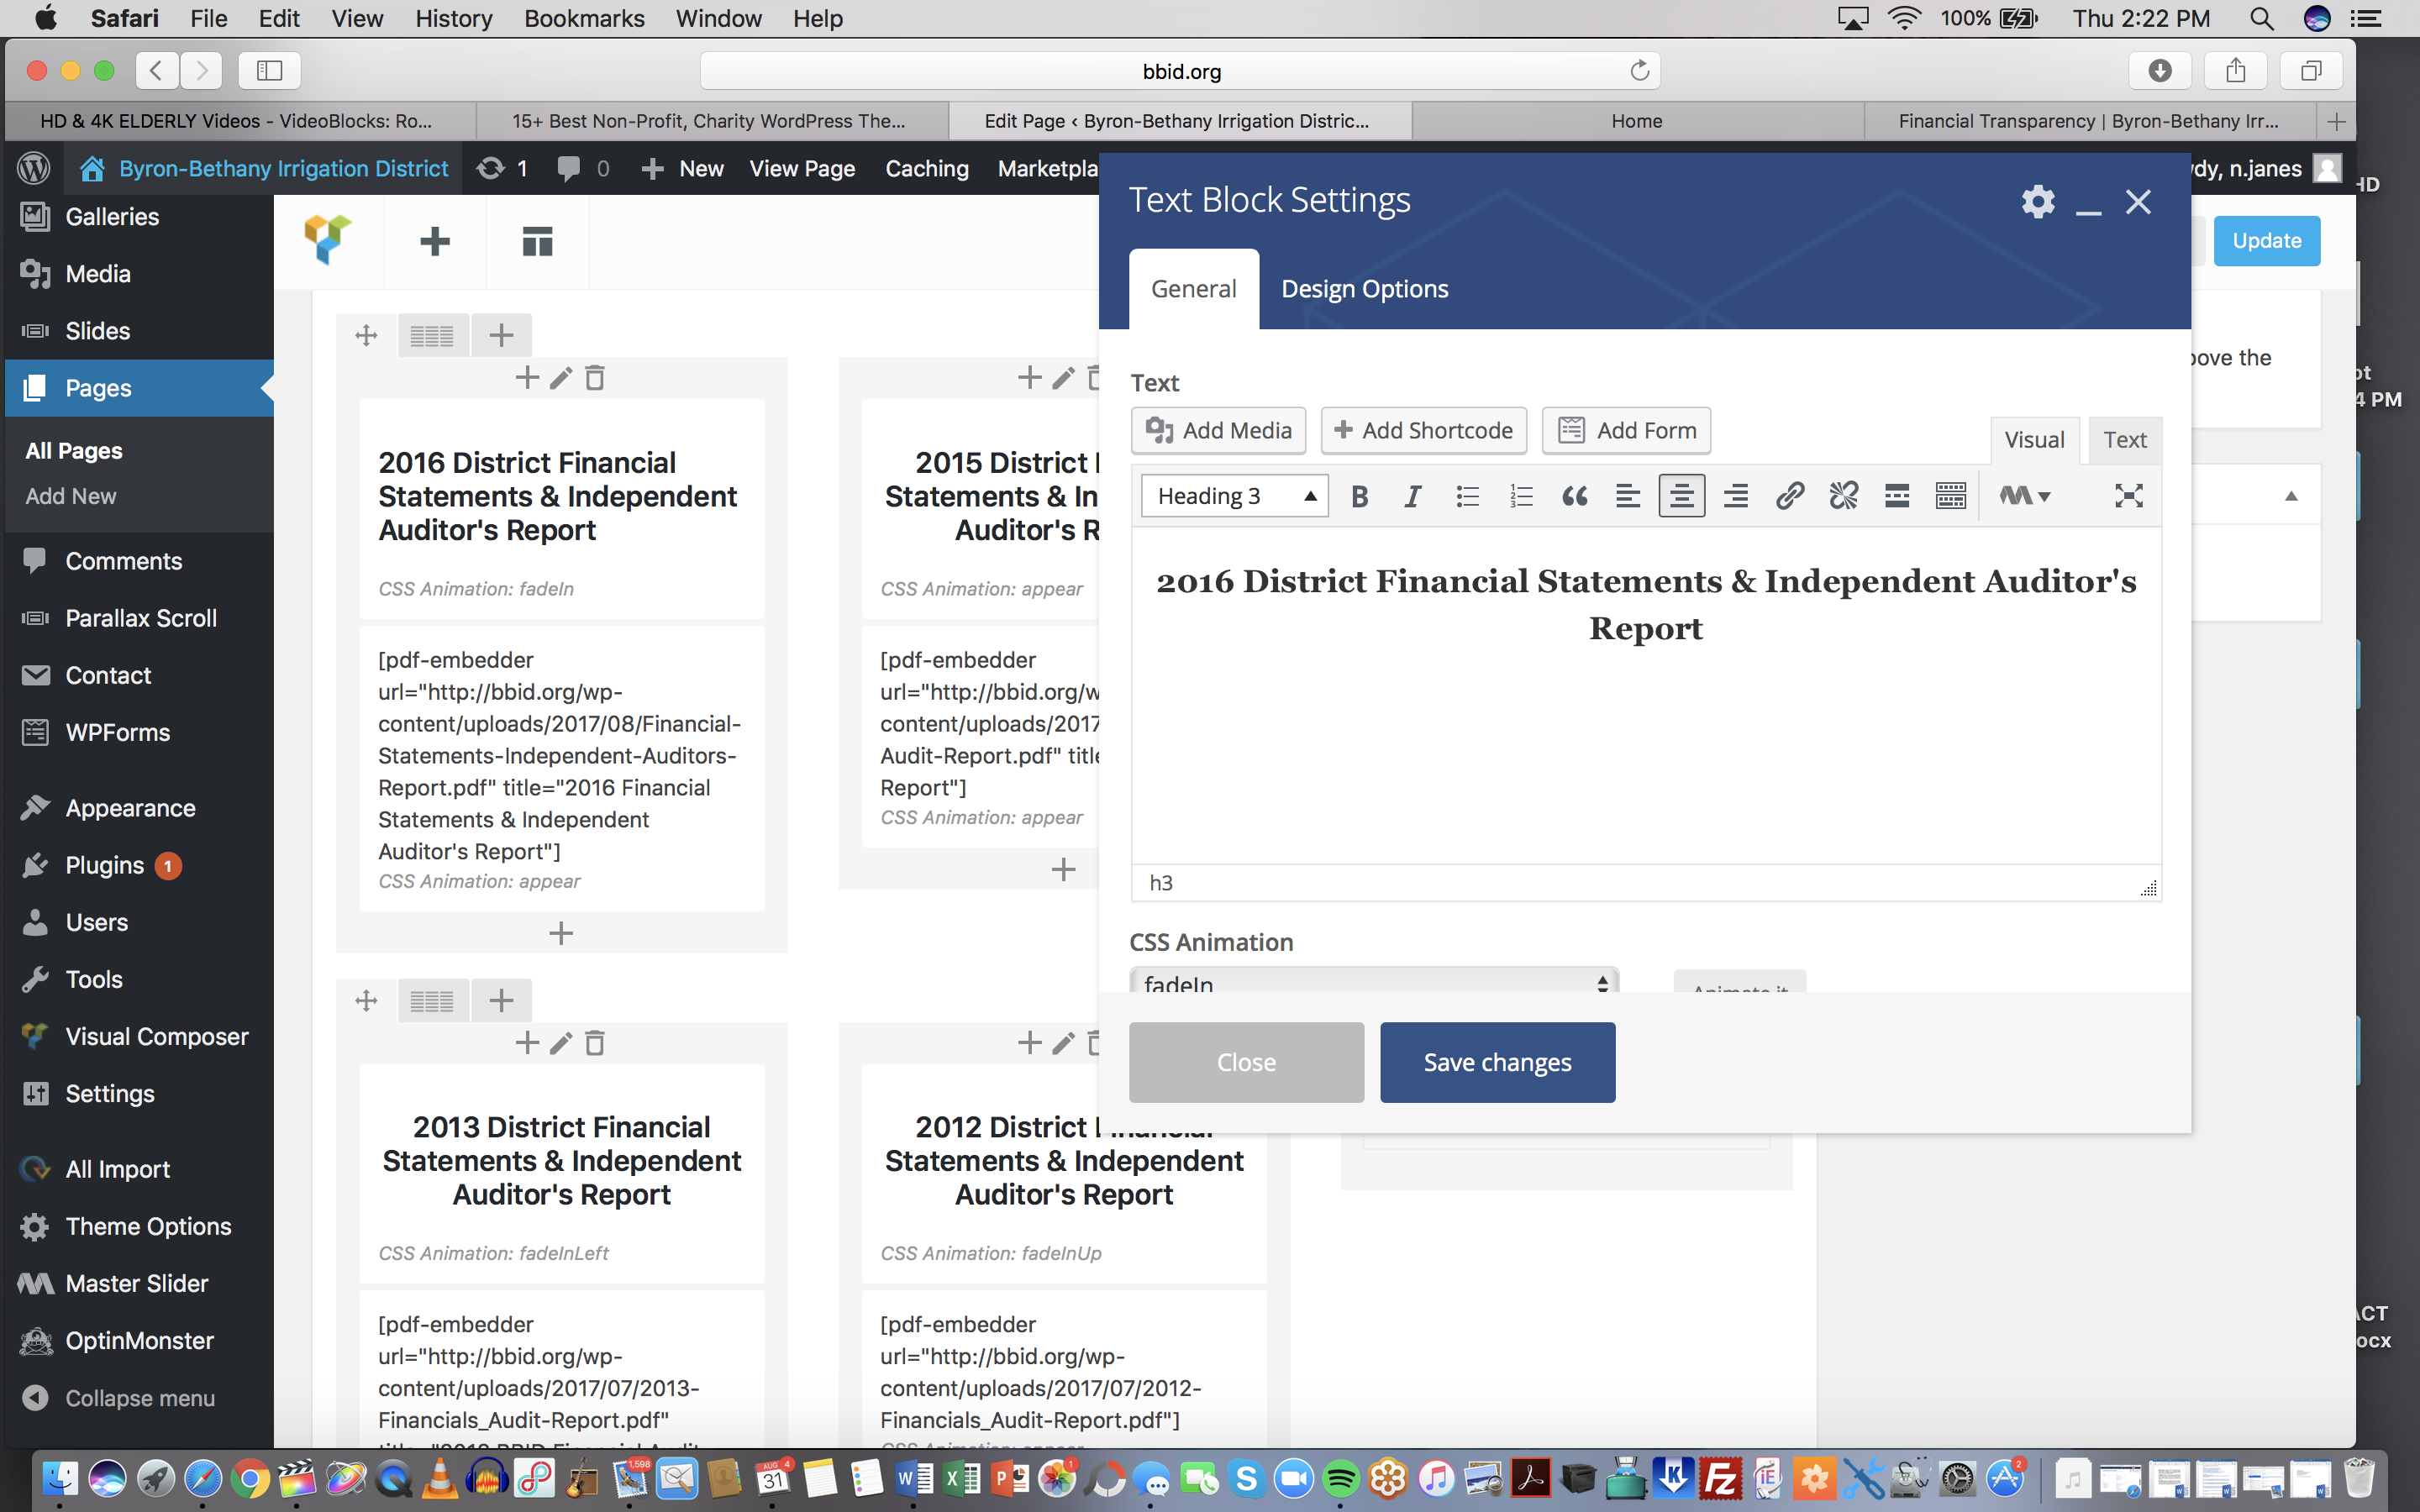This screenshot has height=1512, width=2420.
Task: Open the Heading 3 format dropdown
Action: coord(1234,496)
